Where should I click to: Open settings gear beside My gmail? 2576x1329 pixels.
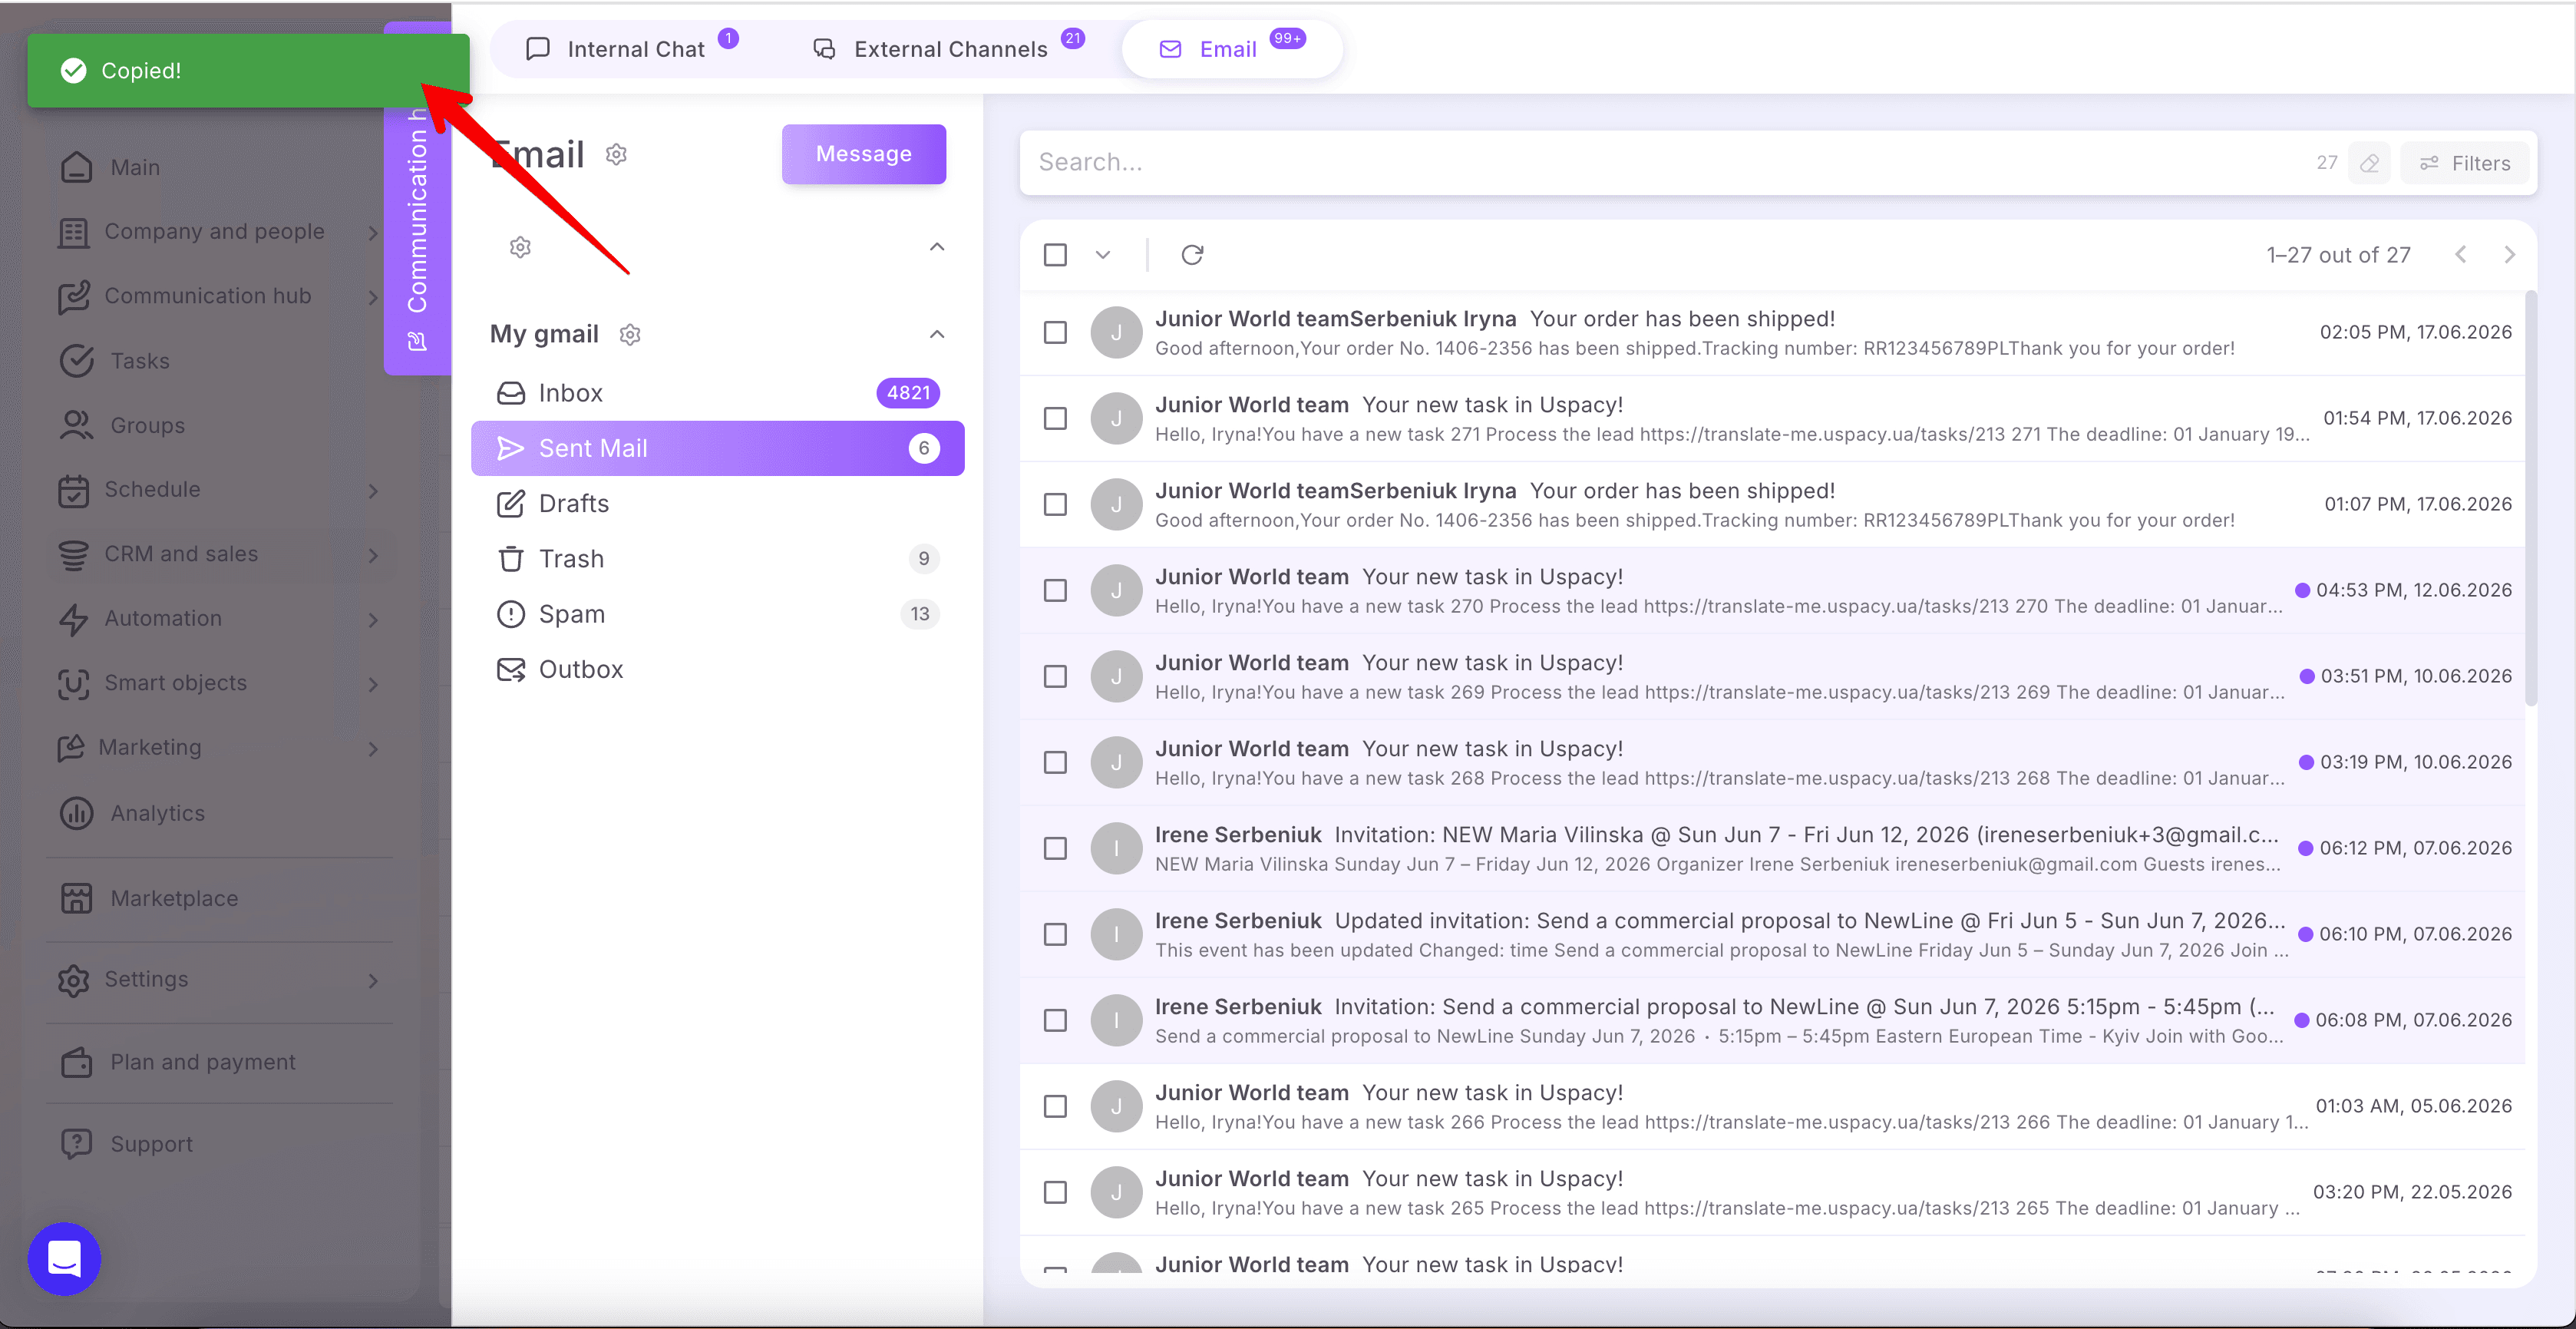630,334
